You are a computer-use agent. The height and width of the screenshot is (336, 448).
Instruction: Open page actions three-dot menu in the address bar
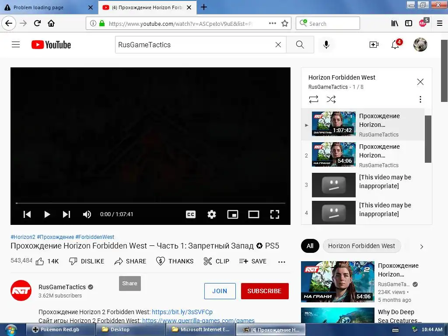click(x=273, y=23)
